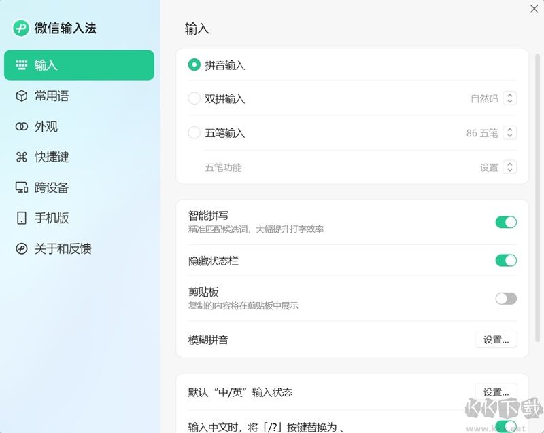544x433 pixels.
Task: Open the 常用语 sidebar section
Action: [79, 96]
